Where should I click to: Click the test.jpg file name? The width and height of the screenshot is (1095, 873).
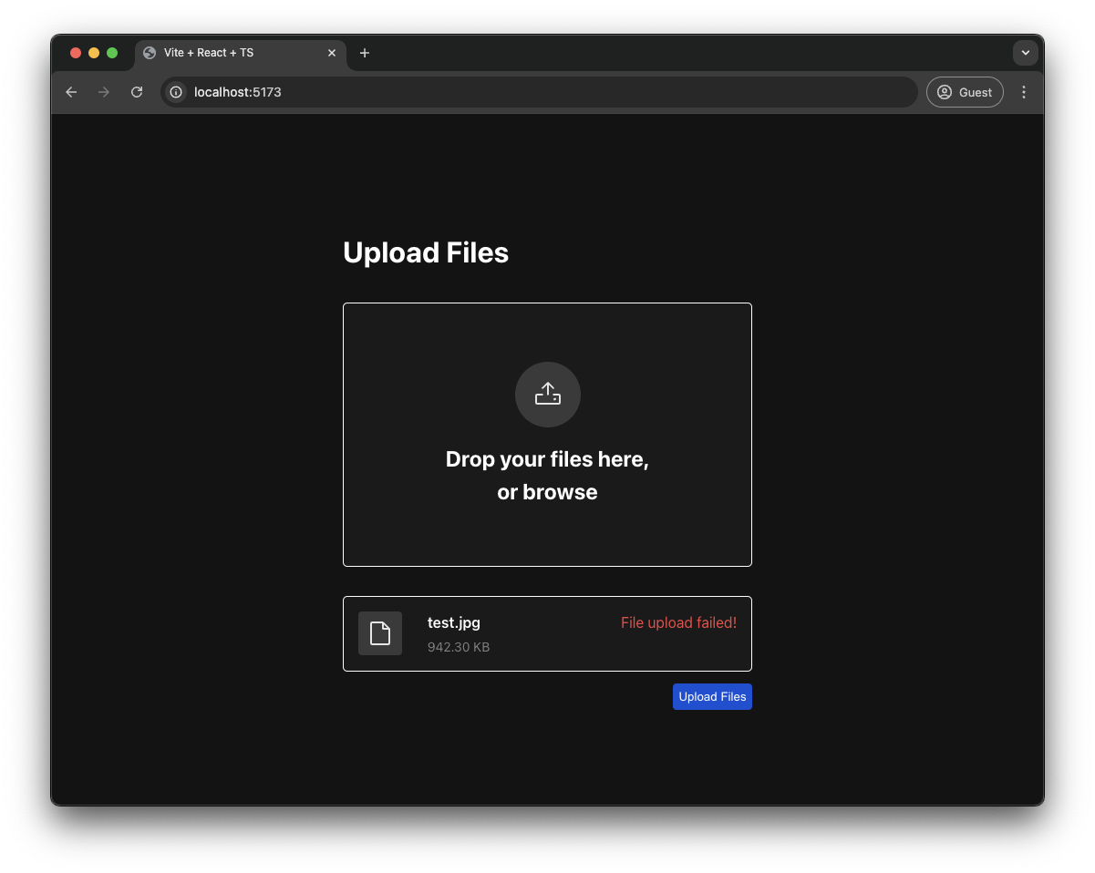[x=454, y=623]
